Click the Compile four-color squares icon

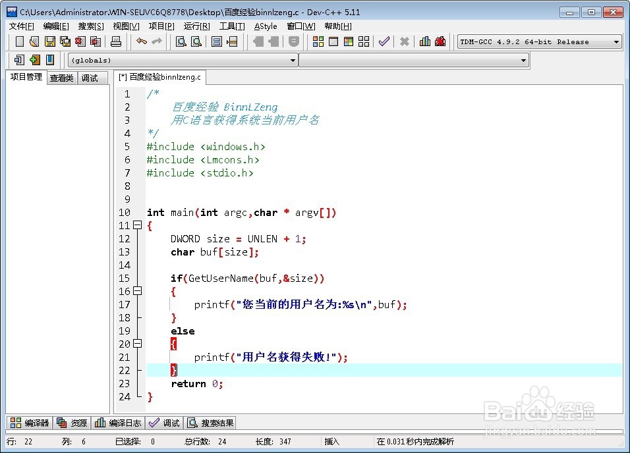tap(318, 41)
